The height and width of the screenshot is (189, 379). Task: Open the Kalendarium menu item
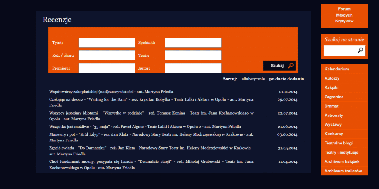point(336,69)
